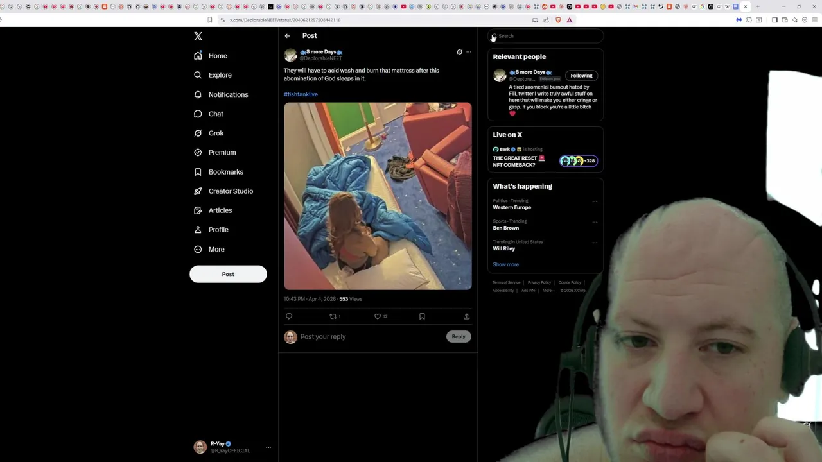Open Cookie Policy footer link
822x462 pixels.
570,282
